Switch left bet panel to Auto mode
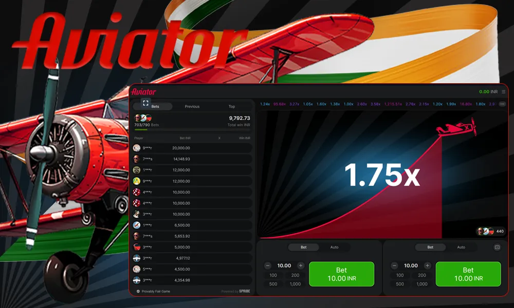 tap(334, 247)
